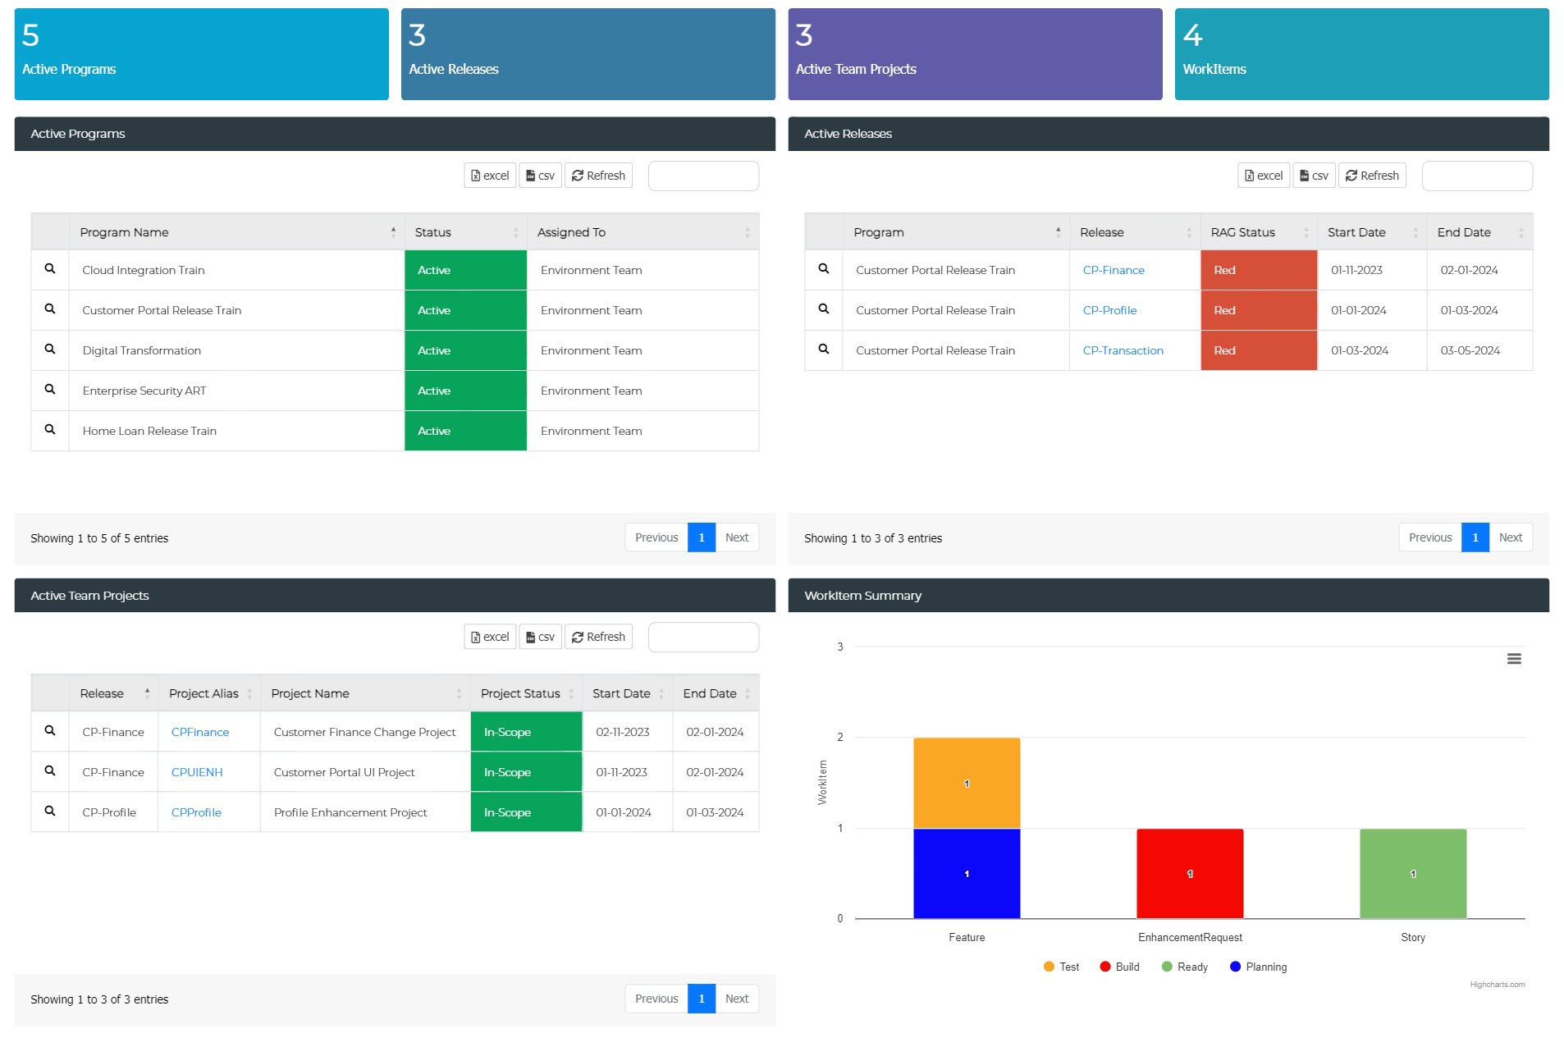Viewport: 1564px width, 1047px height.
Task: Open the Highcharts.com credit link
Action: point(1497,985)
